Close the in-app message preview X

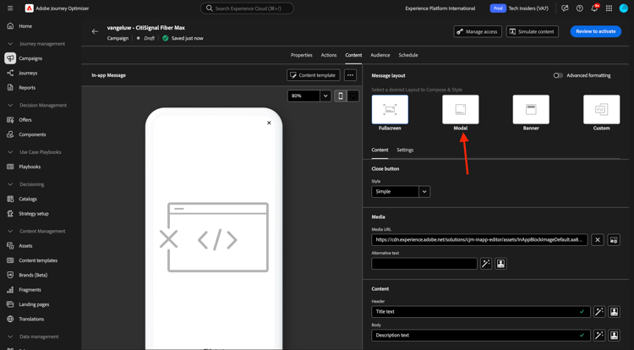269,123
